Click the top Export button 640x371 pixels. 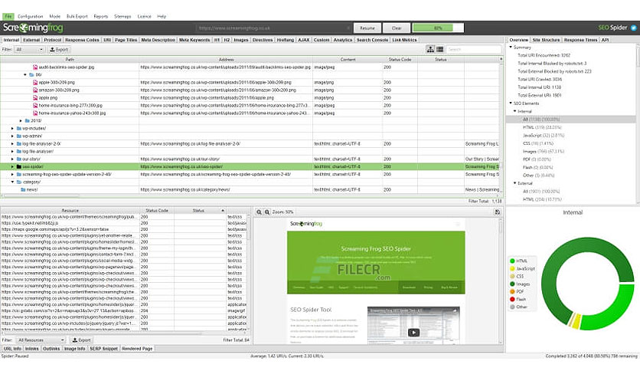[59, 49]
